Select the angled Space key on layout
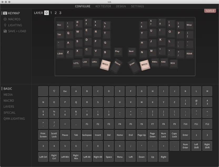 point(116,66)
